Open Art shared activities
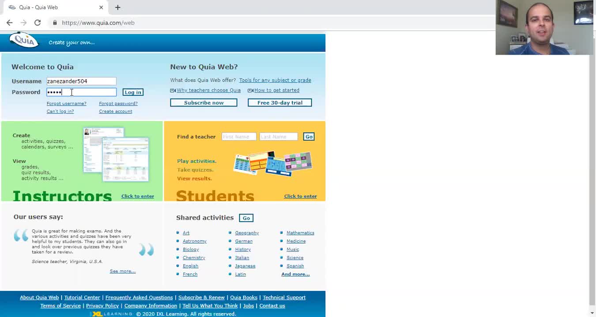The width and height of the screenshot is (596, 317). (x=186, y=233)
